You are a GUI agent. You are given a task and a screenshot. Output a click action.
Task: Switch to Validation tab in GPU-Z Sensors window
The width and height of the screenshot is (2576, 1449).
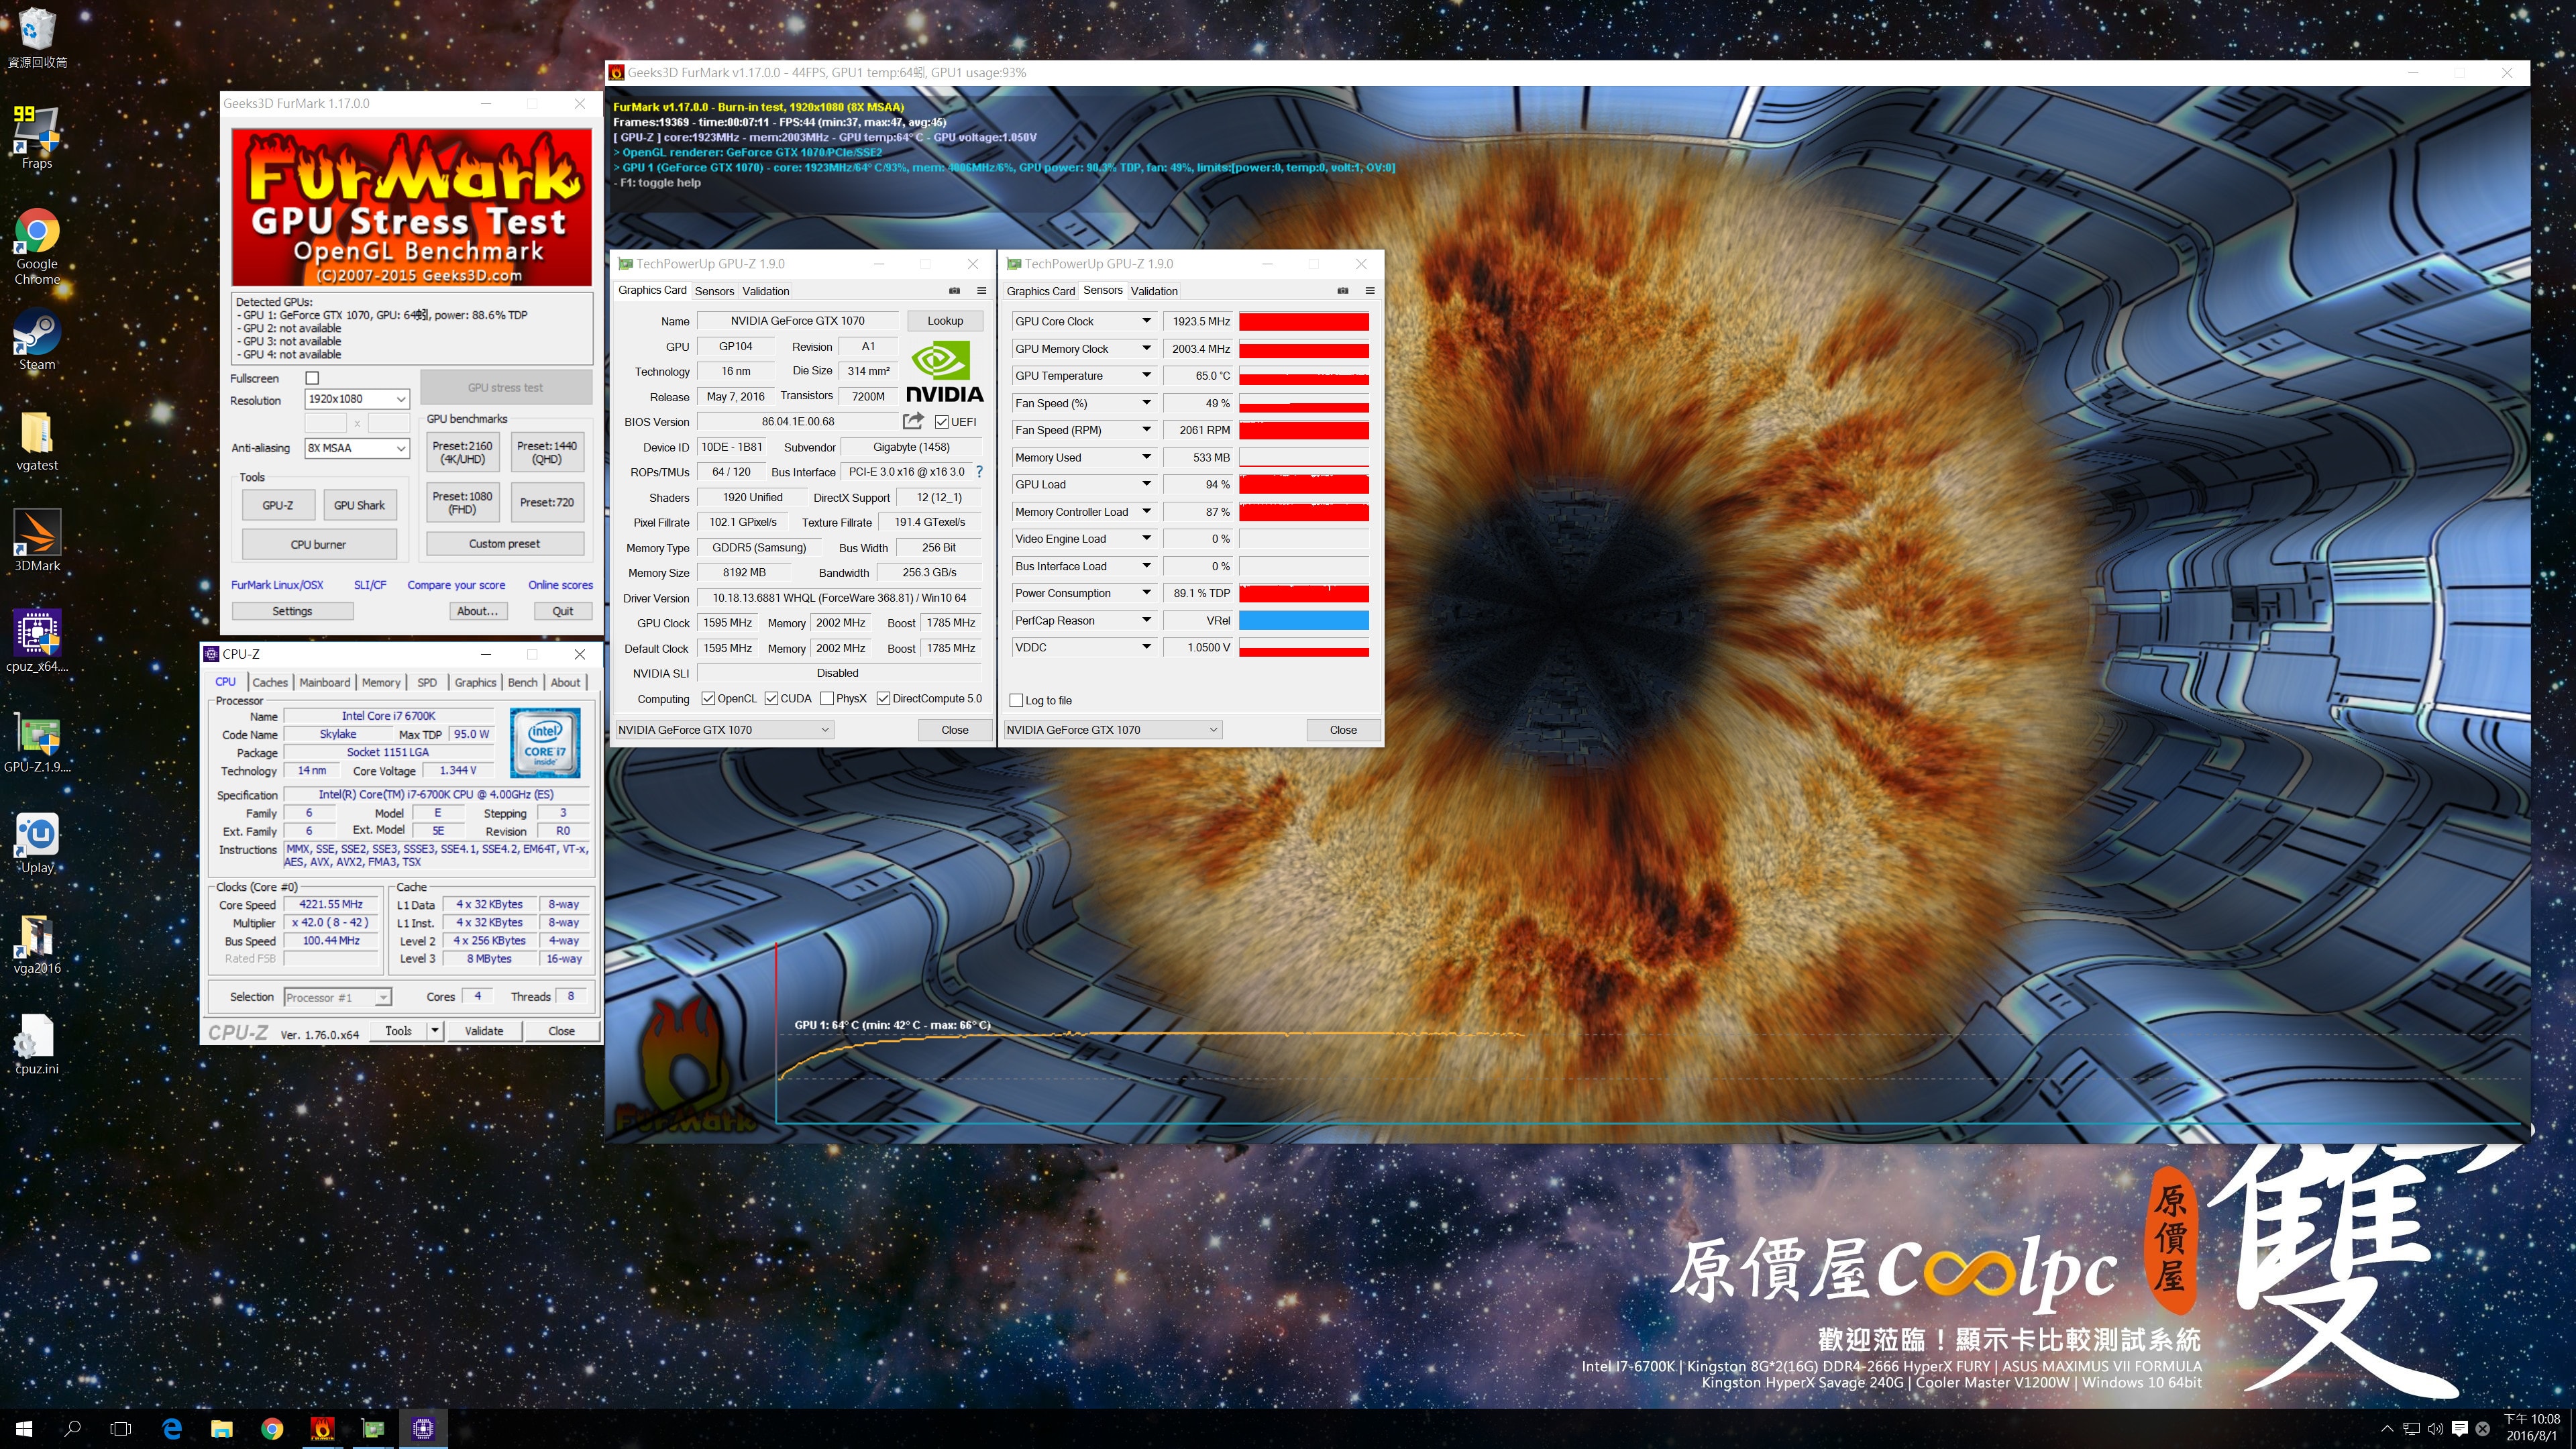[x=1154, y=291]
